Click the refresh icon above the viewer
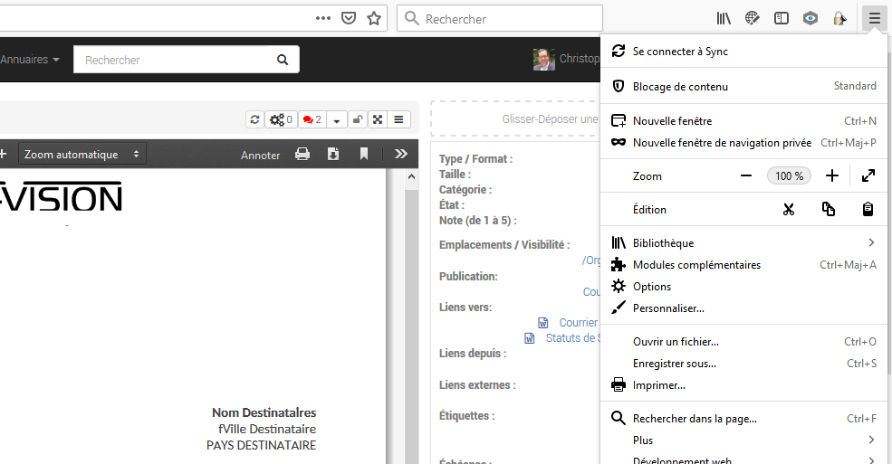The width and height of the screenshot is (892, 464). [254, 119]
